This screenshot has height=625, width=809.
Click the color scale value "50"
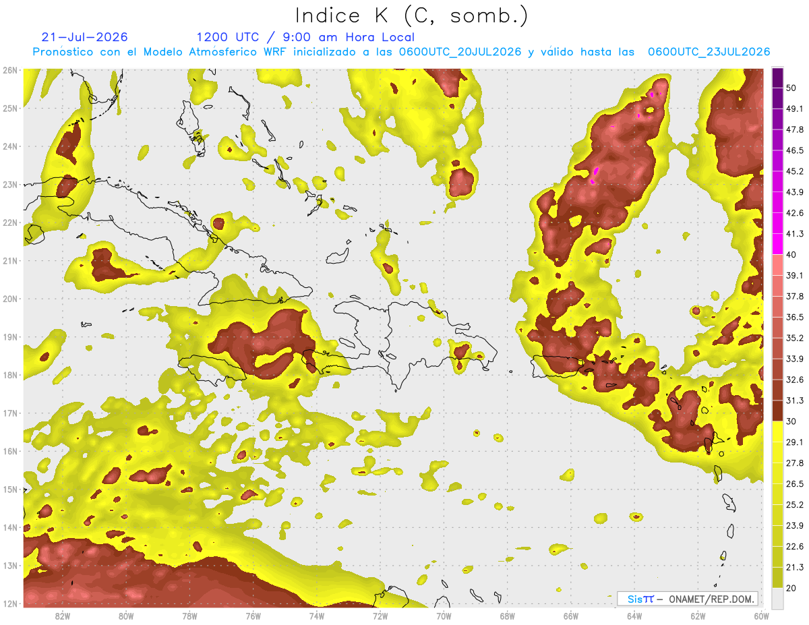792,88
